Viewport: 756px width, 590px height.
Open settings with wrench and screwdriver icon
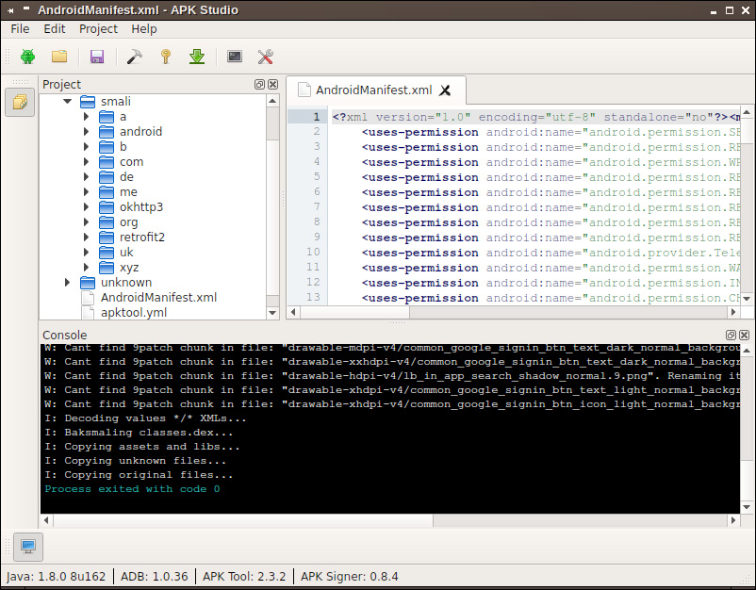266,57
